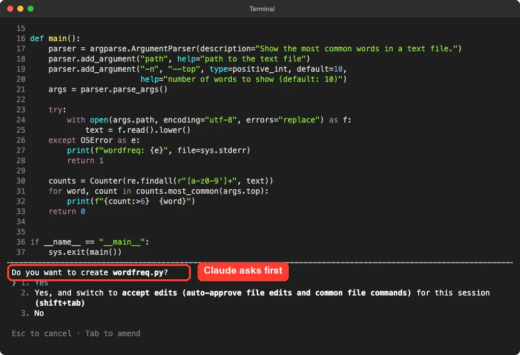Click 'sys.exit(main())' on line 37
The image size is (520, 355).
coord(85,252)
